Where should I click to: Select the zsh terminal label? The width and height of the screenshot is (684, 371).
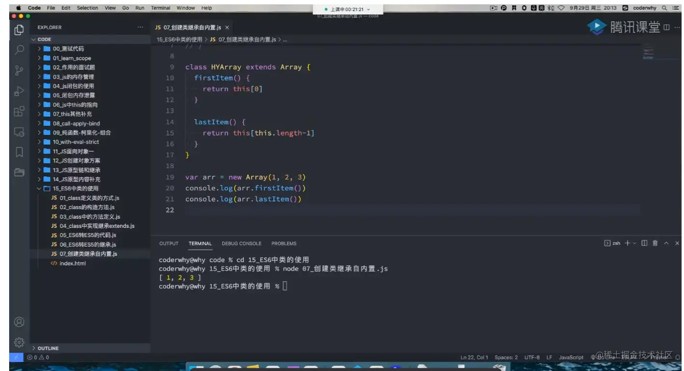(x=612, y=243)
